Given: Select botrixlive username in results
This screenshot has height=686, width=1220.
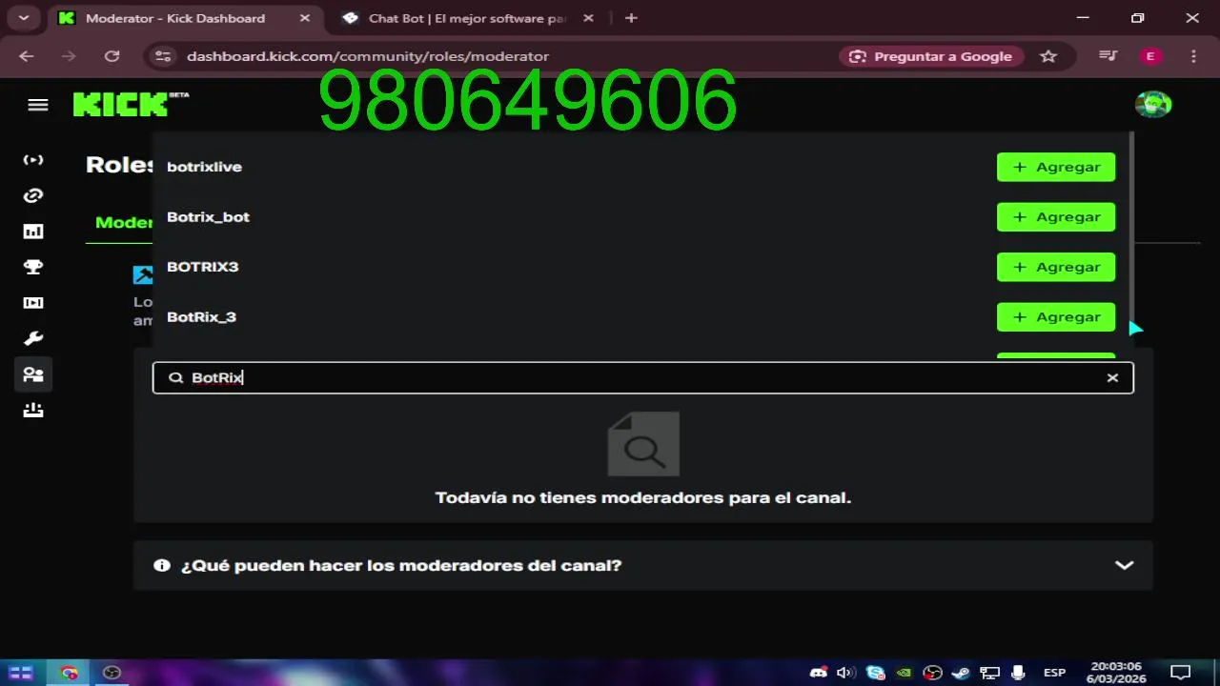Looking at the screenshot, I should point(204,167).
